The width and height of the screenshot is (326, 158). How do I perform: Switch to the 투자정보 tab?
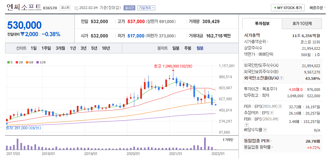pos(262,23)
